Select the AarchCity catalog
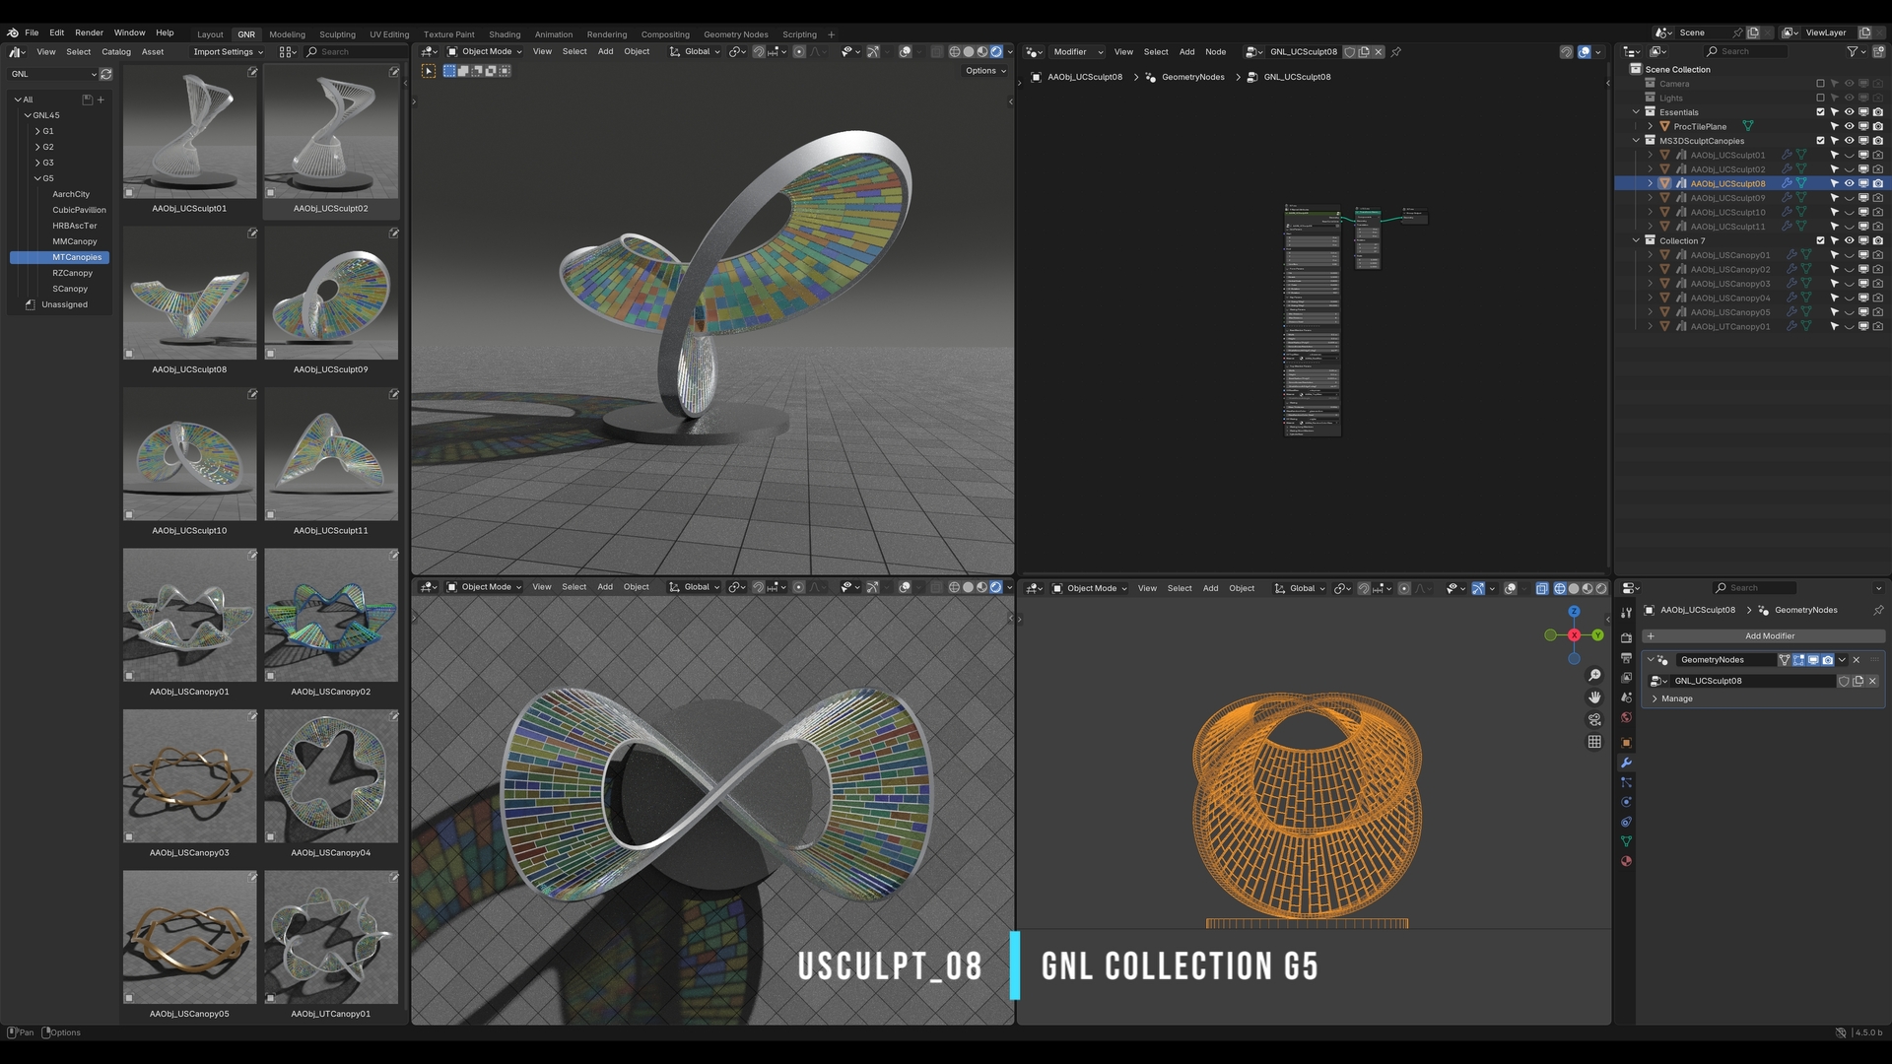Screen dimensions: 1892x1064 [x=71, y=194]
